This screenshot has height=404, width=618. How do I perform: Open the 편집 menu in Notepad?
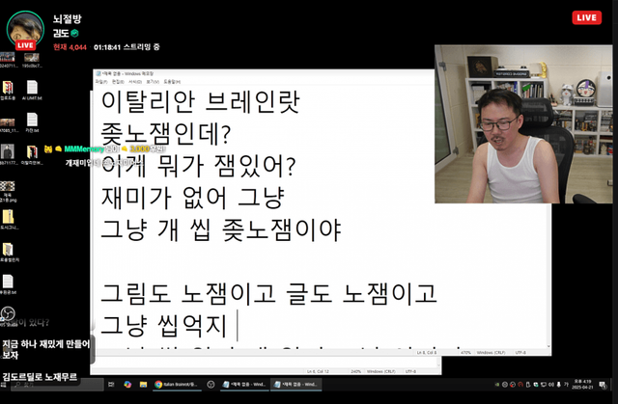(x=118, y=82)
